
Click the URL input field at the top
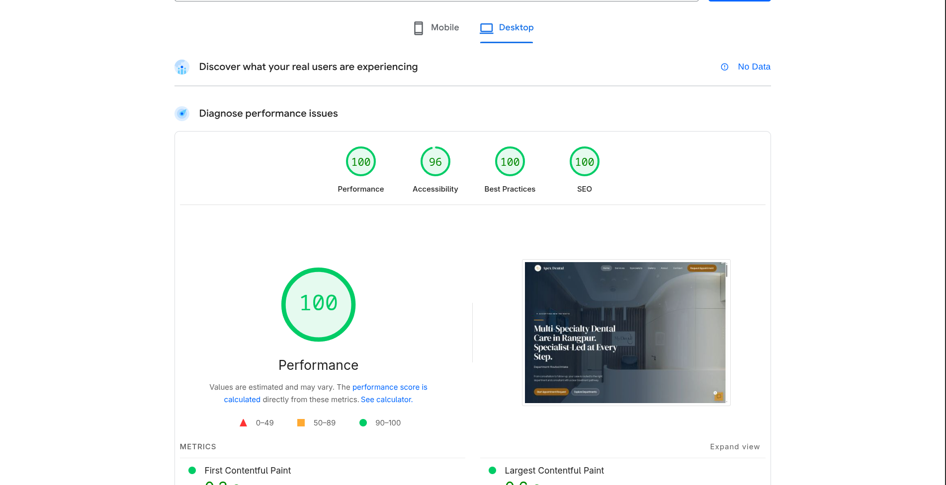click(436, 1)
